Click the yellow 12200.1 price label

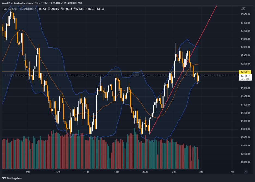click(245, 72)
